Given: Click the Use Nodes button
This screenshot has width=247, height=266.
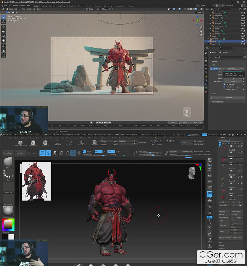Looking at the screenshot, I should (228, 97).
